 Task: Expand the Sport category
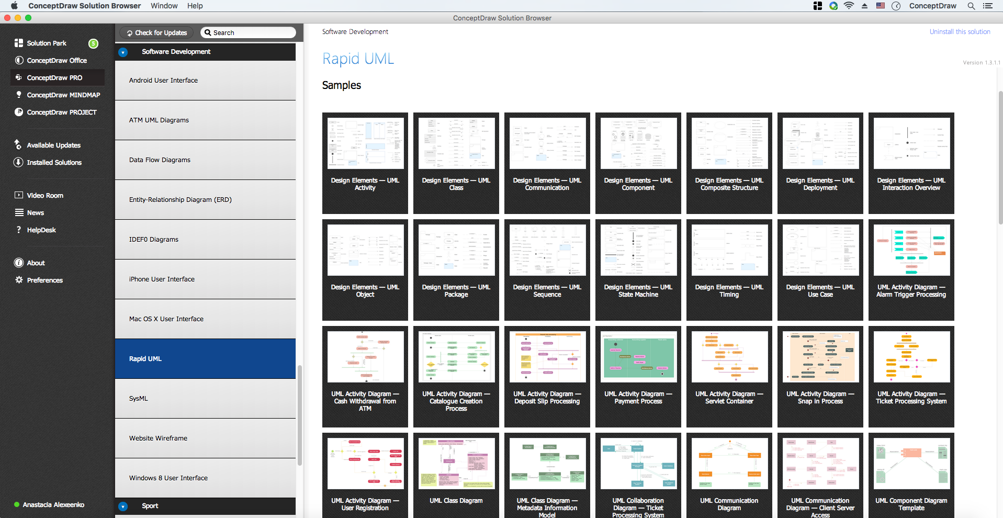click(123, 506)
